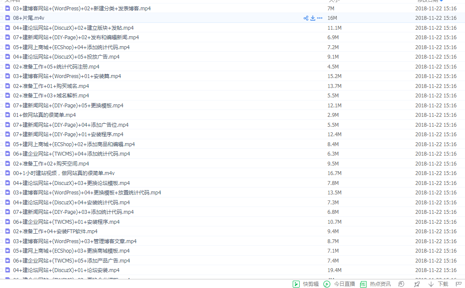
Task: Click share icon on 08+片尾.m4v row
Action: [306, 18]
